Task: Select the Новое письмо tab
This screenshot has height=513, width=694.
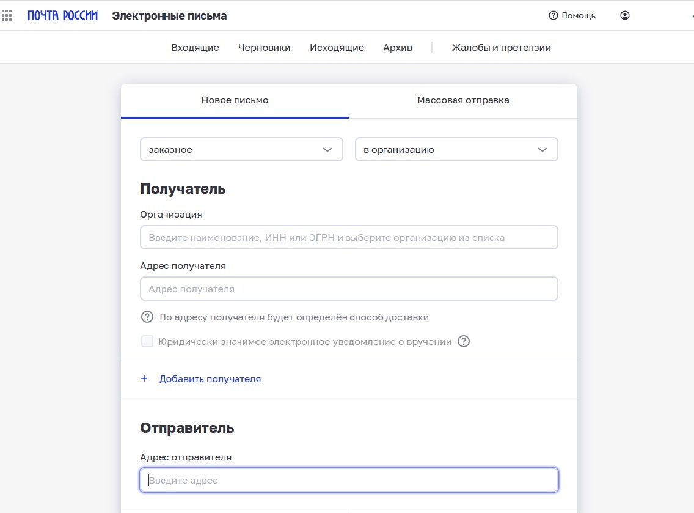Action: [x=235, y=100]
